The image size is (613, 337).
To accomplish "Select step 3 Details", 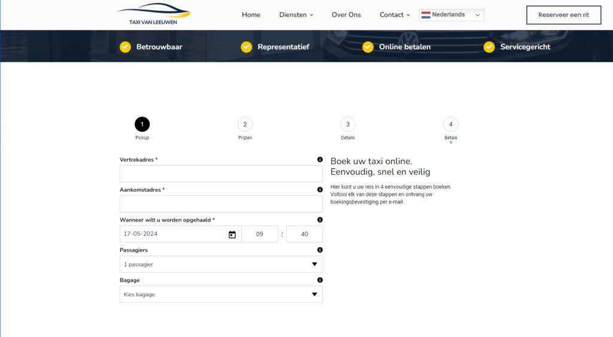I will [x=348, y=125].
